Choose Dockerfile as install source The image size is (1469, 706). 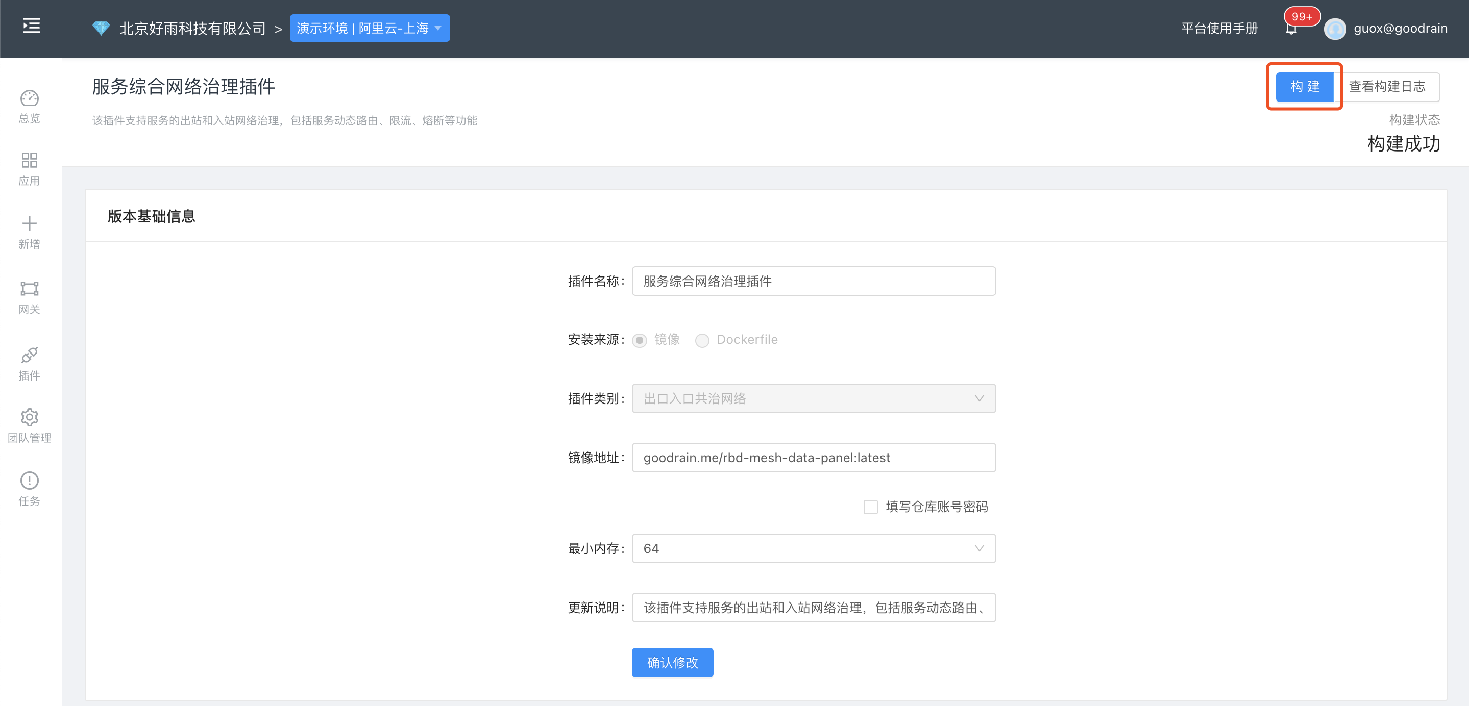pos(702,340)
